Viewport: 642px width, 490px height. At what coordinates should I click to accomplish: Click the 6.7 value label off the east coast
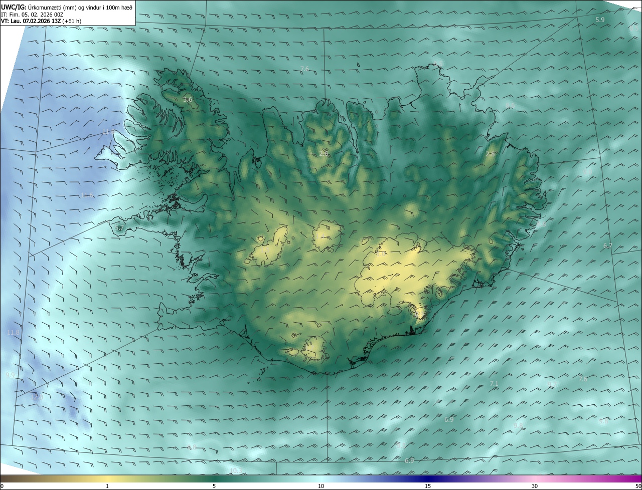pyautogui.click(x=608, y=246)
